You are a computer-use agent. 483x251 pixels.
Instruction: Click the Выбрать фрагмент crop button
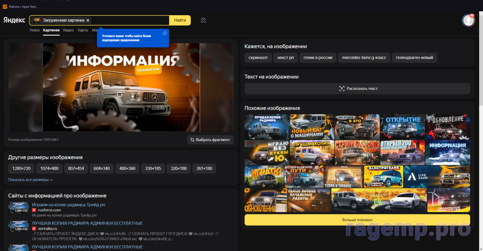pyautogui.click(x=211, y=140)
